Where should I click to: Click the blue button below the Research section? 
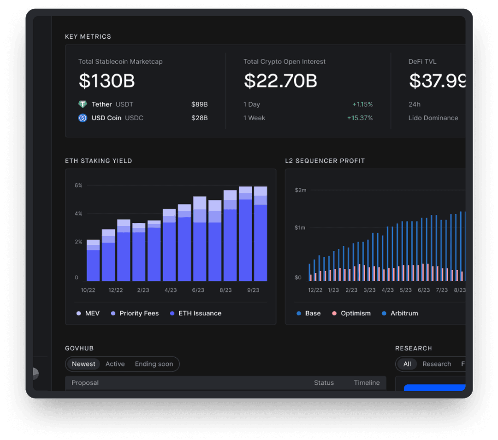click(x=434, y=389)
